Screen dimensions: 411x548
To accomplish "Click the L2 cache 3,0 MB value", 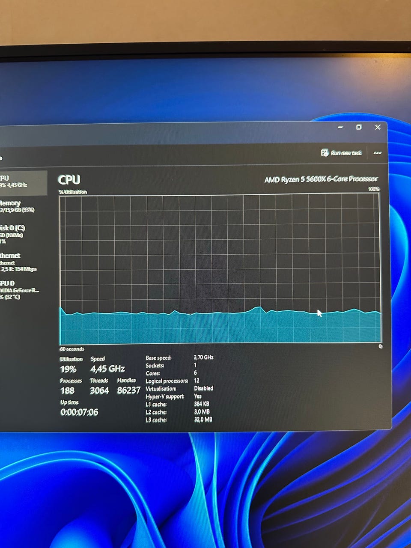I will [x=202, y=411].
